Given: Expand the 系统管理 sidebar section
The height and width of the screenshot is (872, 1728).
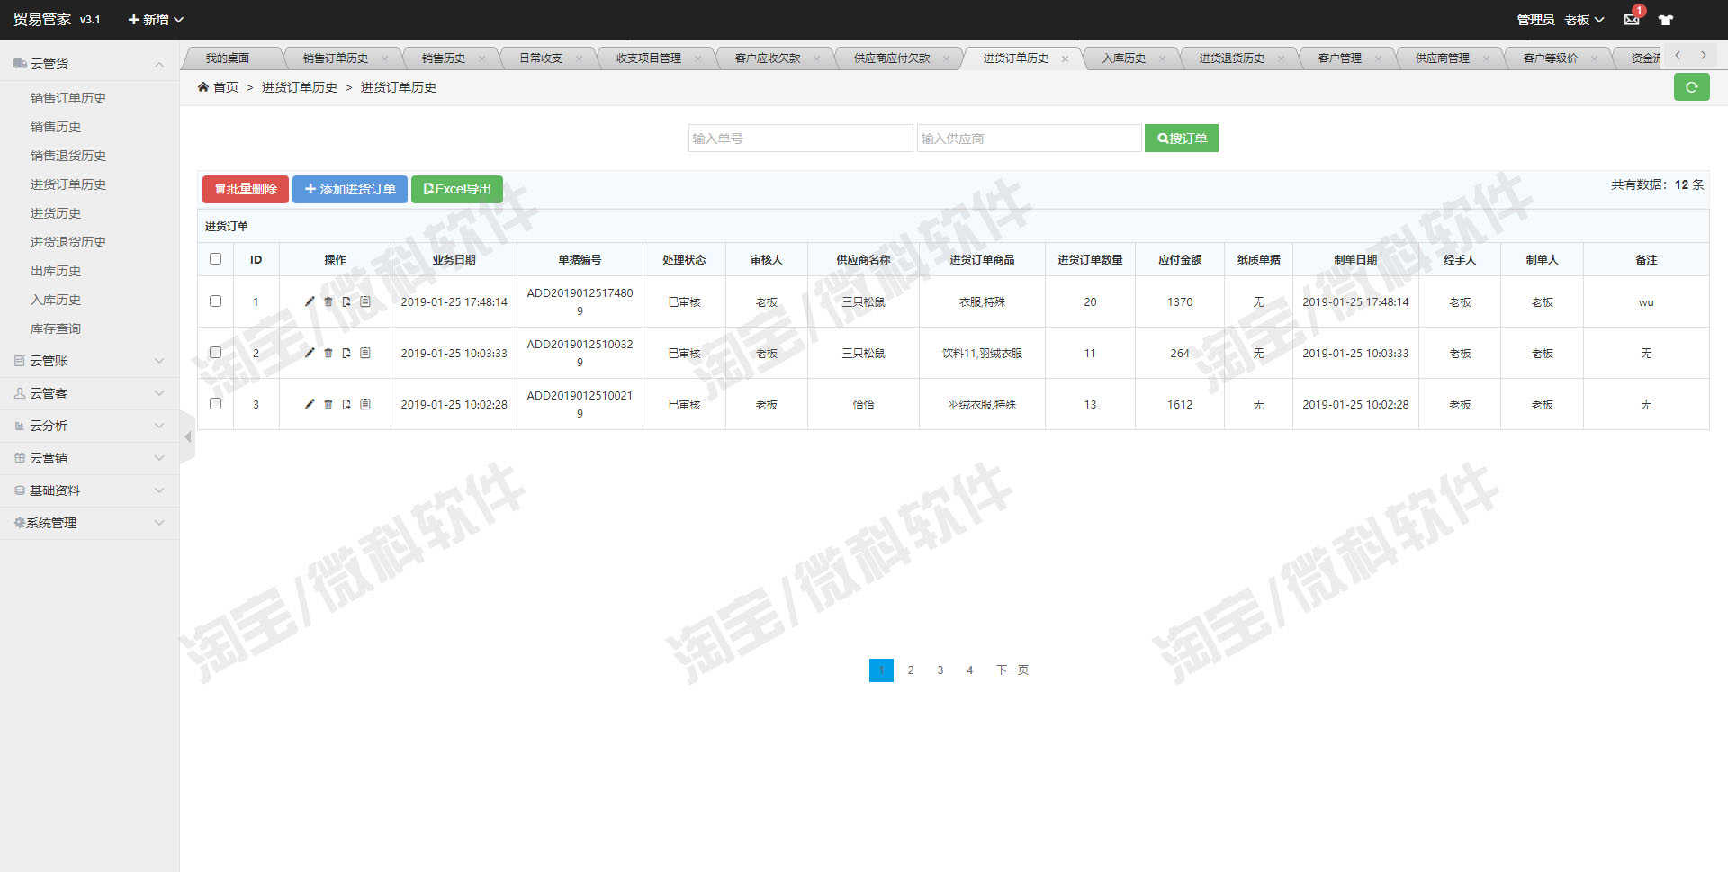Looking at the screenshot, I should pyautogui.click(x=90, y=523).
